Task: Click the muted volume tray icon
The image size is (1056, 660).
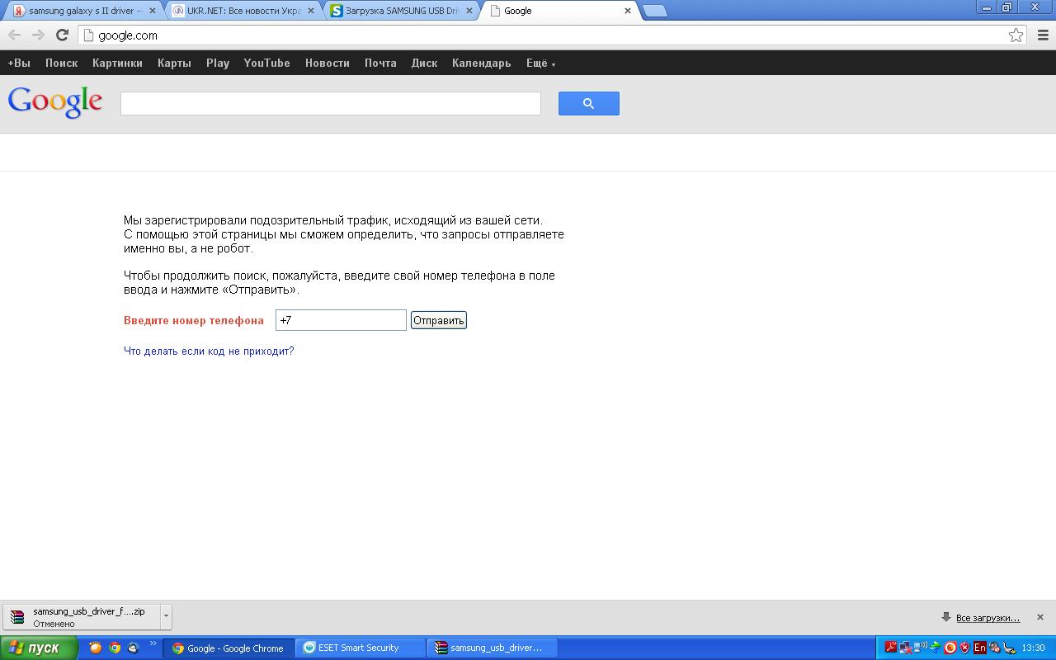Action: [x=994, y=648]
